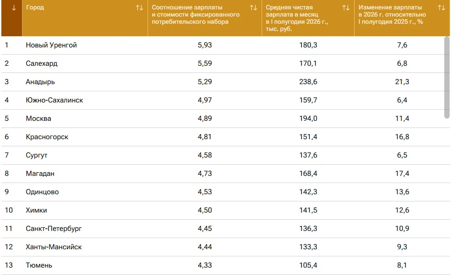Click the Южно-Сахалинск row name
This screenshot has width=451, height=277.
pyautogui.click(x=54, y=100)
